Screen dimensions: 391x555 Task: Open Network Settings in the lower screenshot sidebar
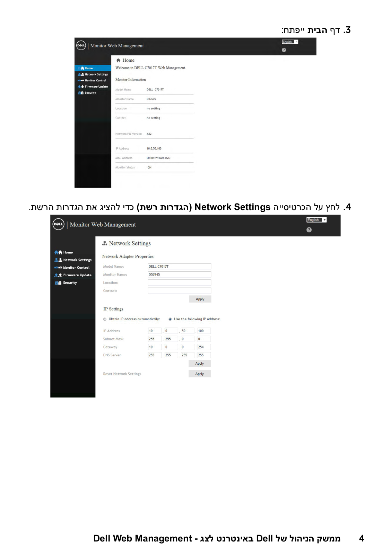[73, 260]
